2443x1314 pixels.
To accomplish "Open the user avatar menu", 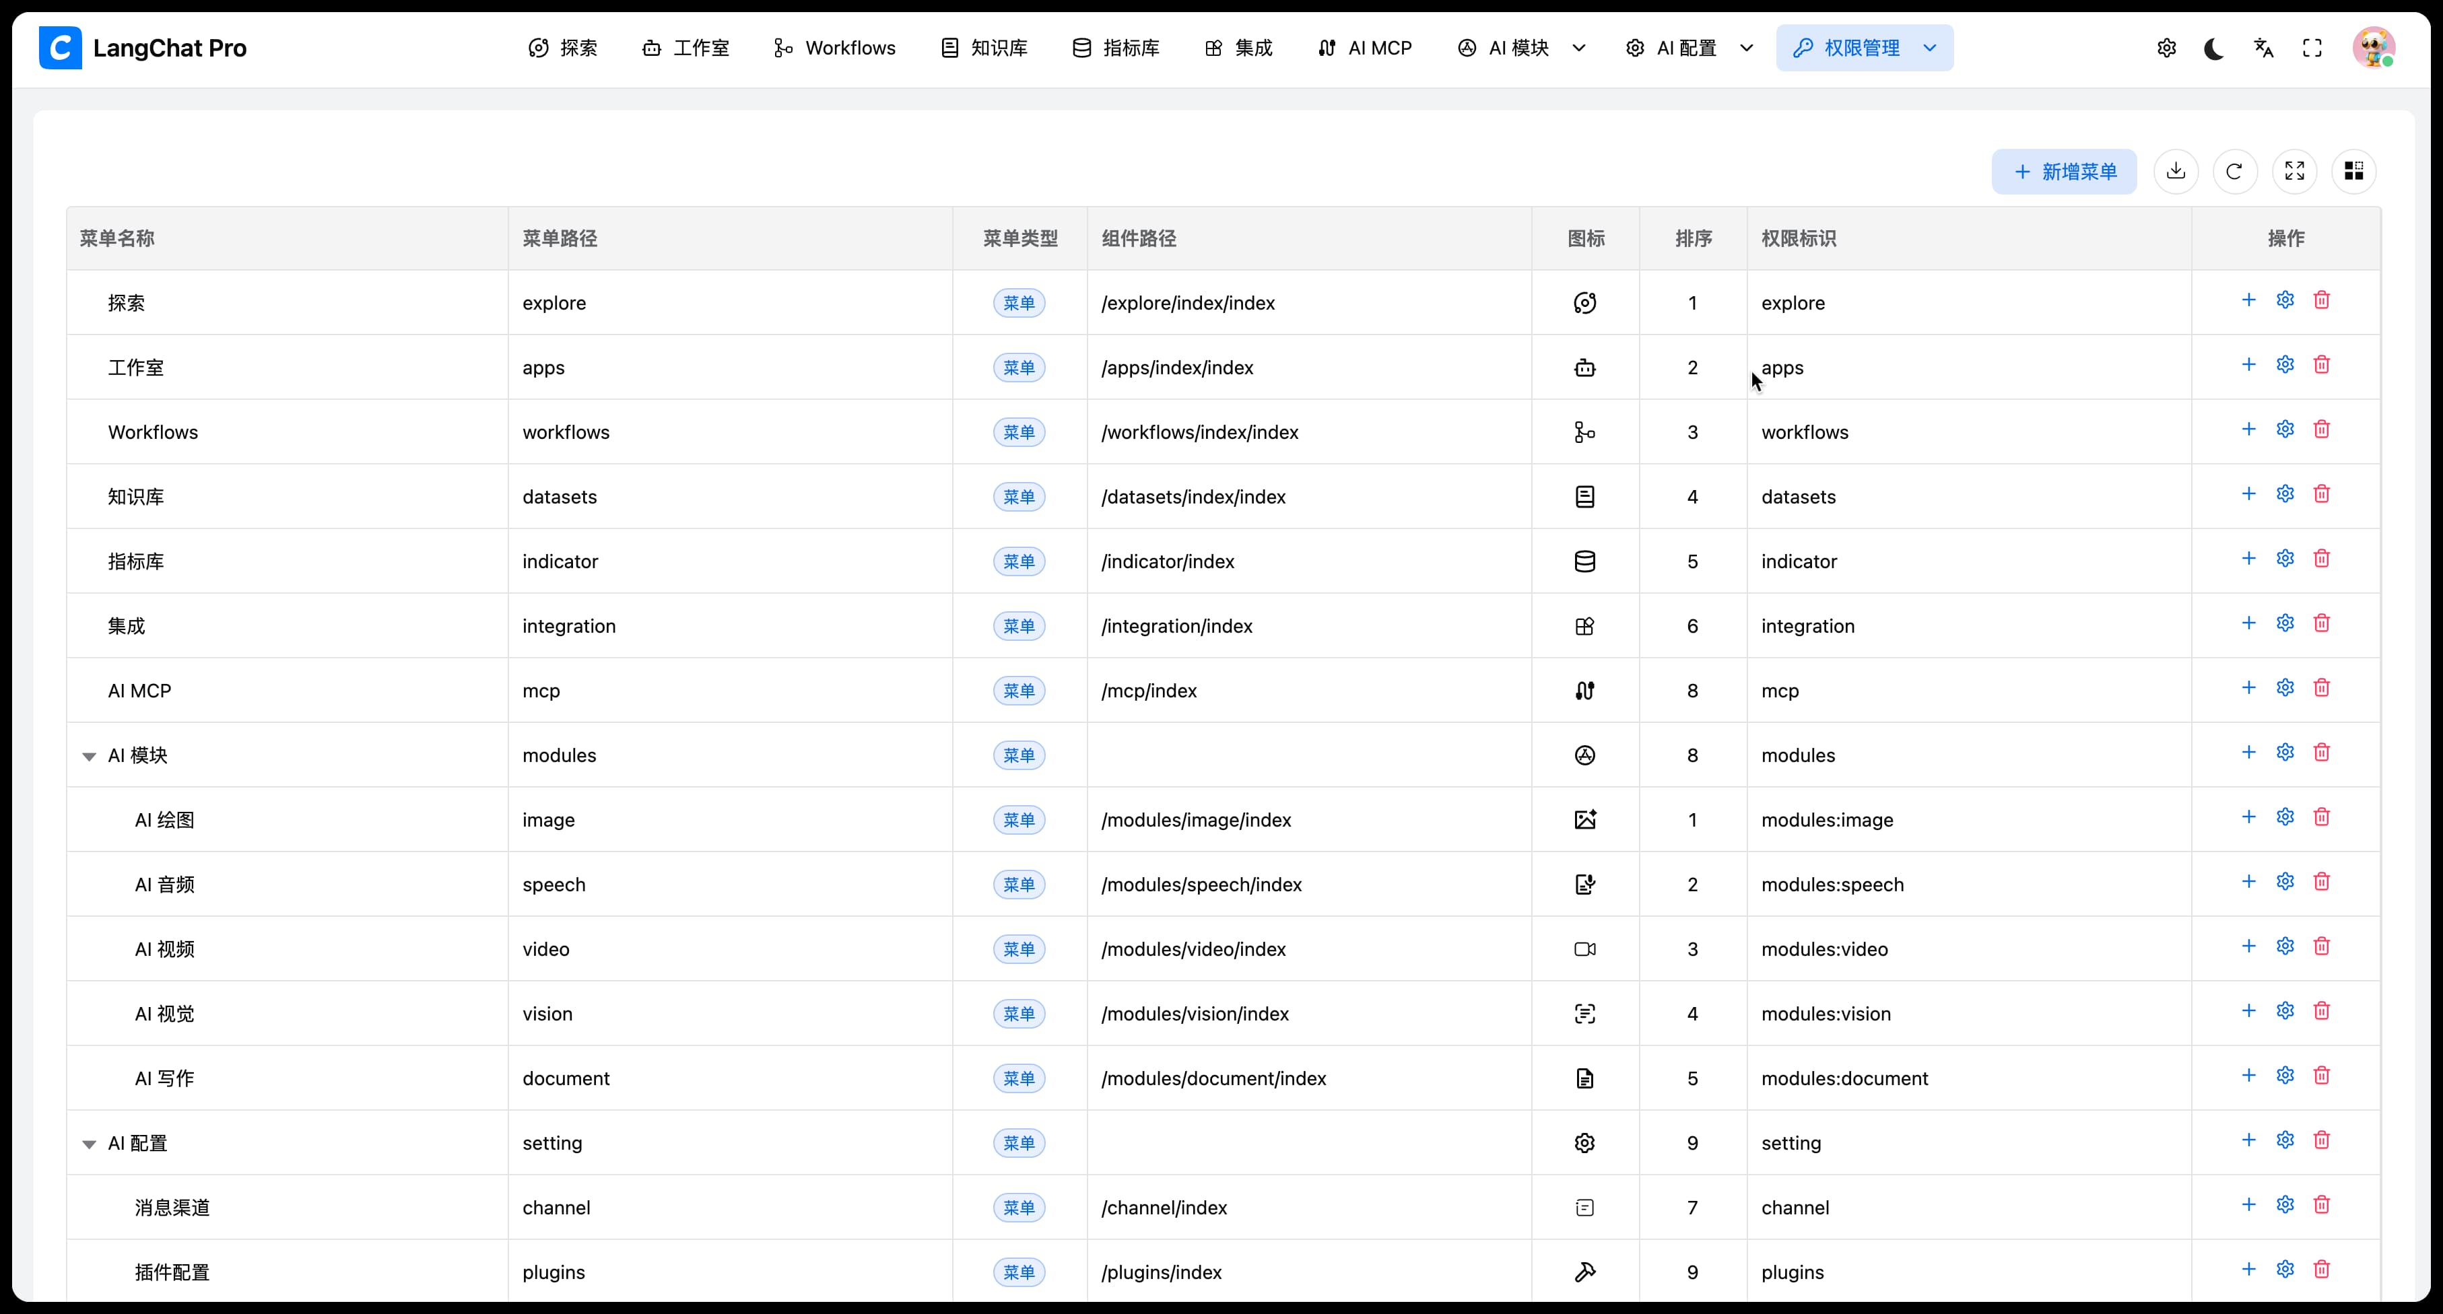I will [x=2373, y=47].
